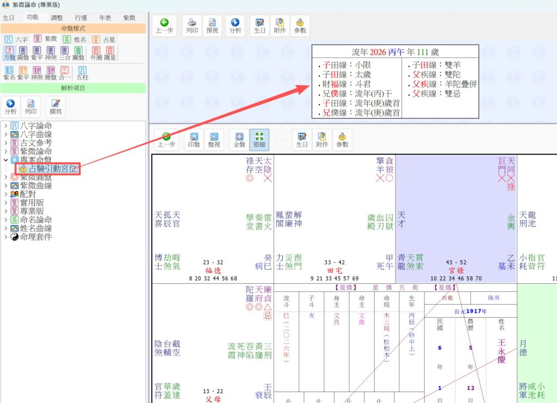The image size is (557, 403).
Task: Toggle the 隨星 option icon
Action: pos(110,53)
